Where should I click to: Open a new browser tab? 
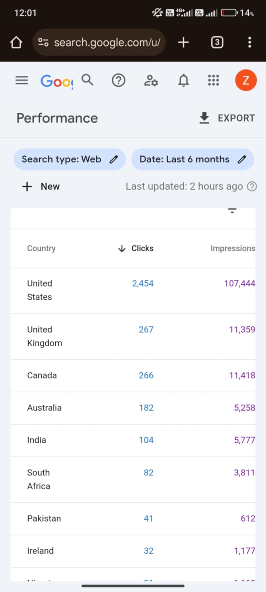point(183,42)
